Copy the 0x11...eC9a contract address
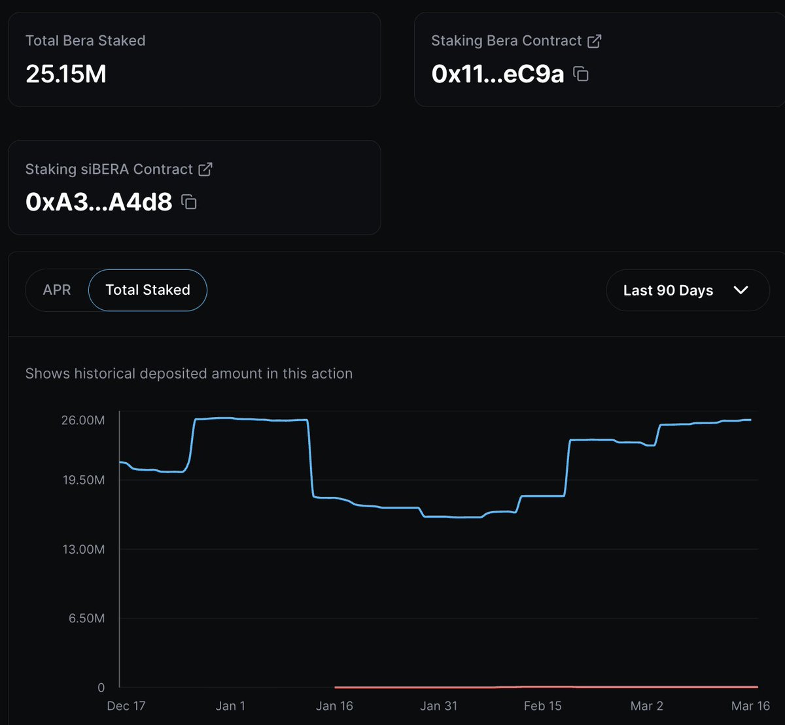 581,74
